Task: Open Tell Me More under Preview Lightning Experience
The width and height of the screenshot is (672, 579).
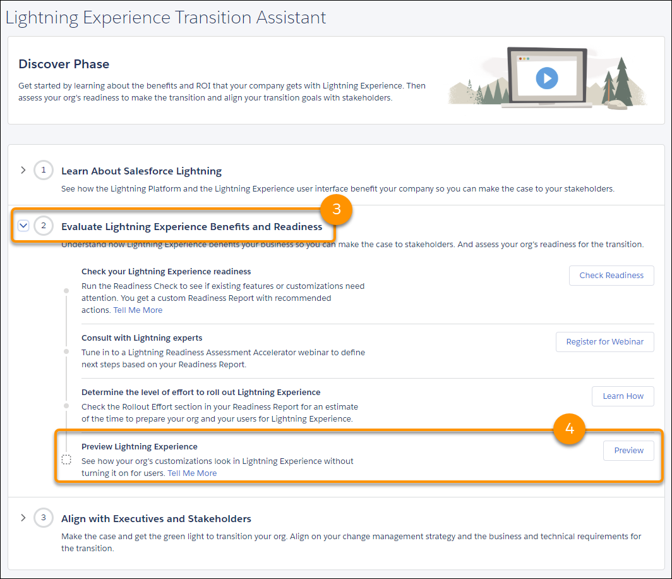Action: tap(192, 472)
